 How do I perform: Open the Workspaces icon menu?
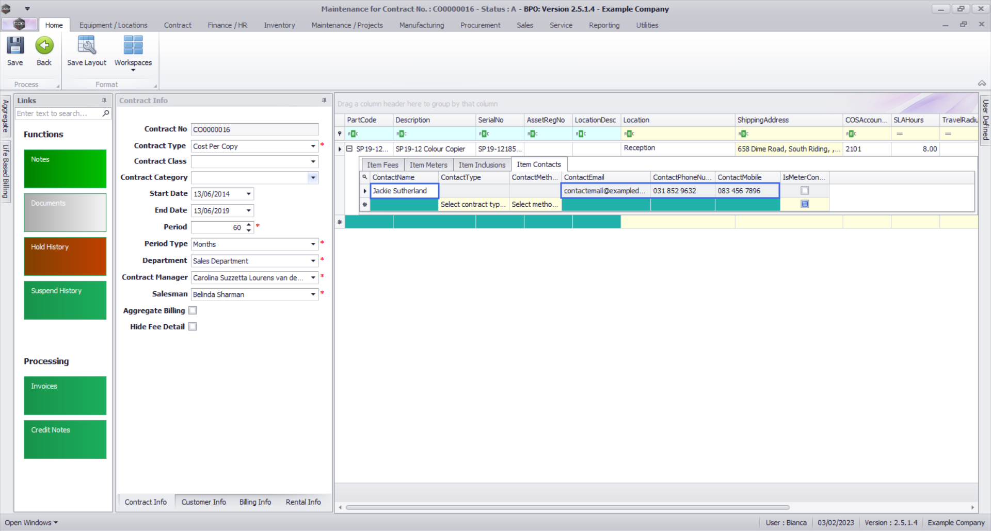pyautogui.click(x=133, y=52)
